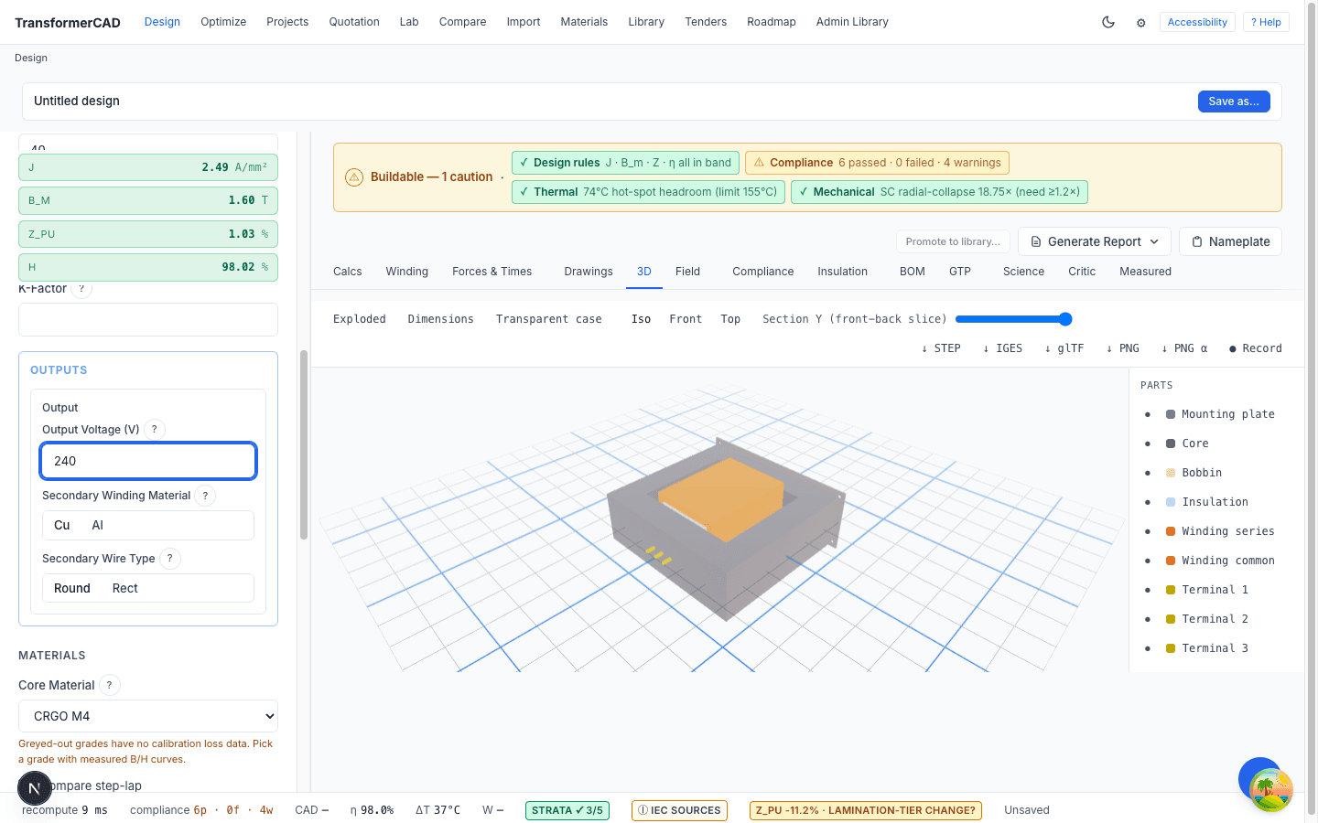
Task: Click the Winding series color swatch
Action: coord(1171,531)
